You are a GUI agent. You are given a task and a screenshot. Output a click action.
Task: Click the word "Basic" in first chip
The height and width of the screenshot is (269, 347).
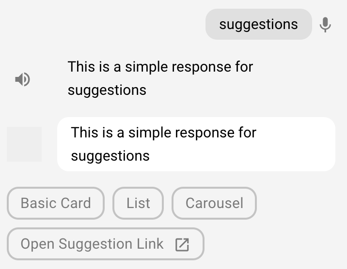pos(38,203)
